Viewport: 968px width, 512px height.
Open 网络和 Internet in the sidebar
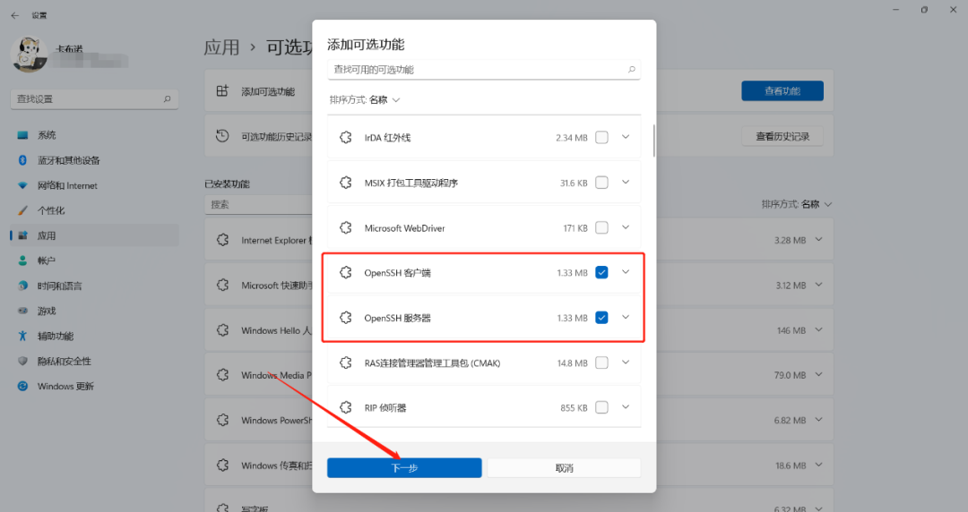[x=94, y=185]
